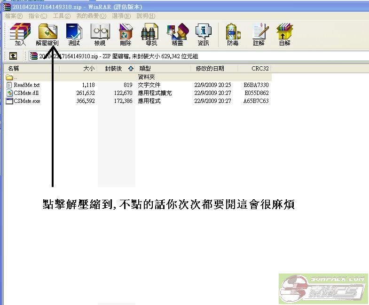Viewport: 369px width, 305px height.
Task: Open the 檔案 (File) menu
Action: click(x=14, y=16)
